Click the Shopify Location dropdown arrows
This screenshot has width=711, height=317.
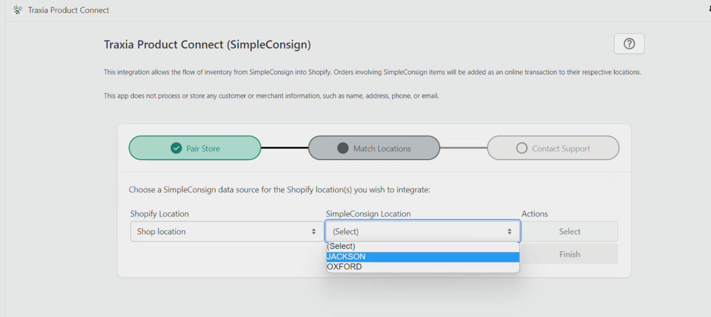pos(314,232)
